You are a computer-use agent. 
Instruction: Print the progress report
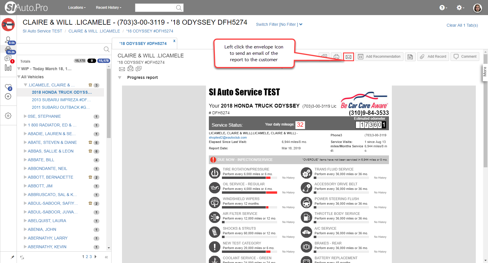coord(336,57)
